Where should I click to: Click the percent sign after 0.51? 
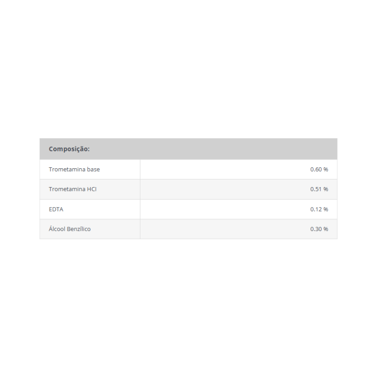(326, 189)
